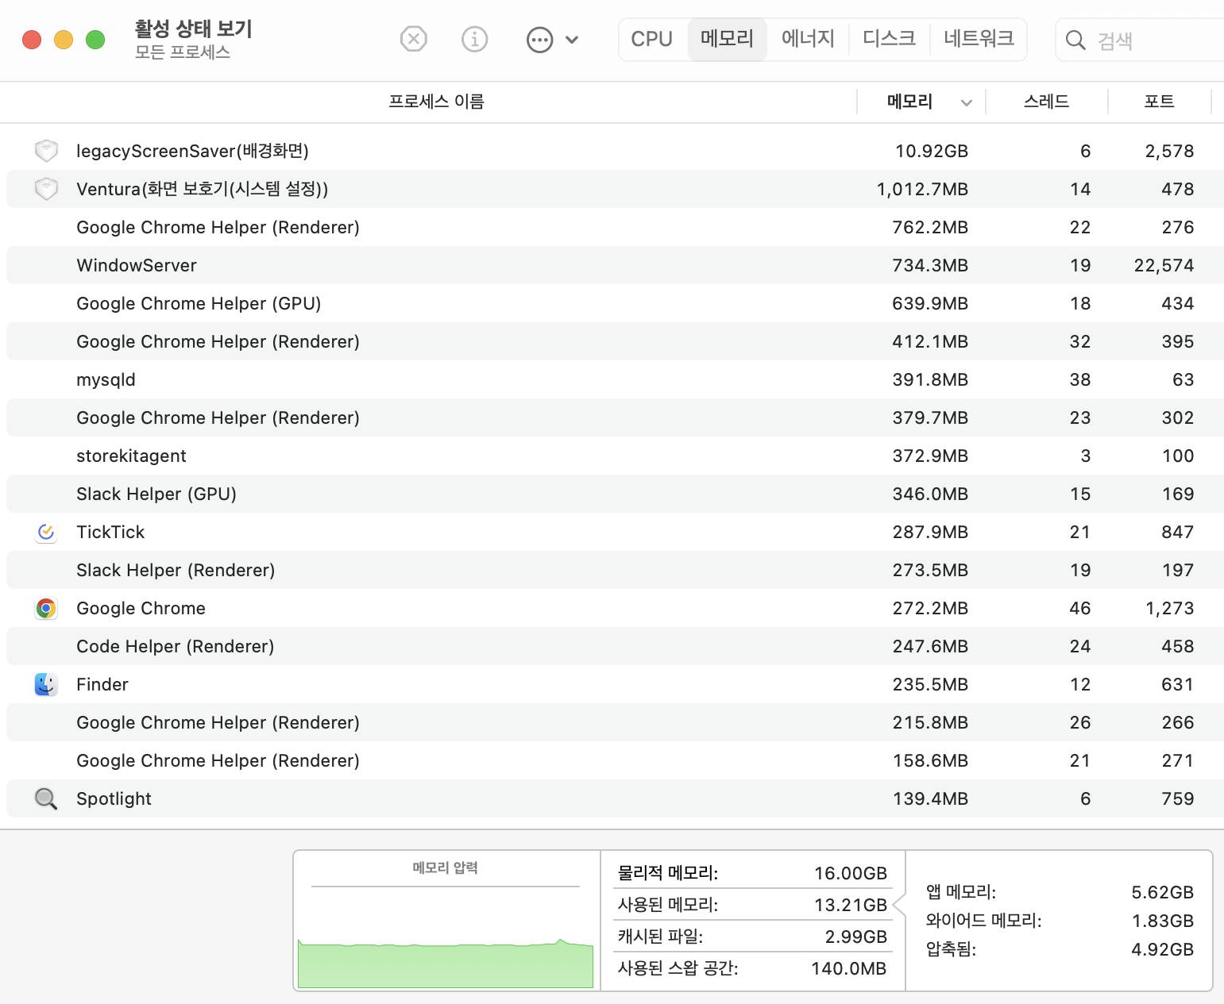Select the 디스크 tab
The width and height of the screenshot is (1224, 1004).
(x=889, y=39)
